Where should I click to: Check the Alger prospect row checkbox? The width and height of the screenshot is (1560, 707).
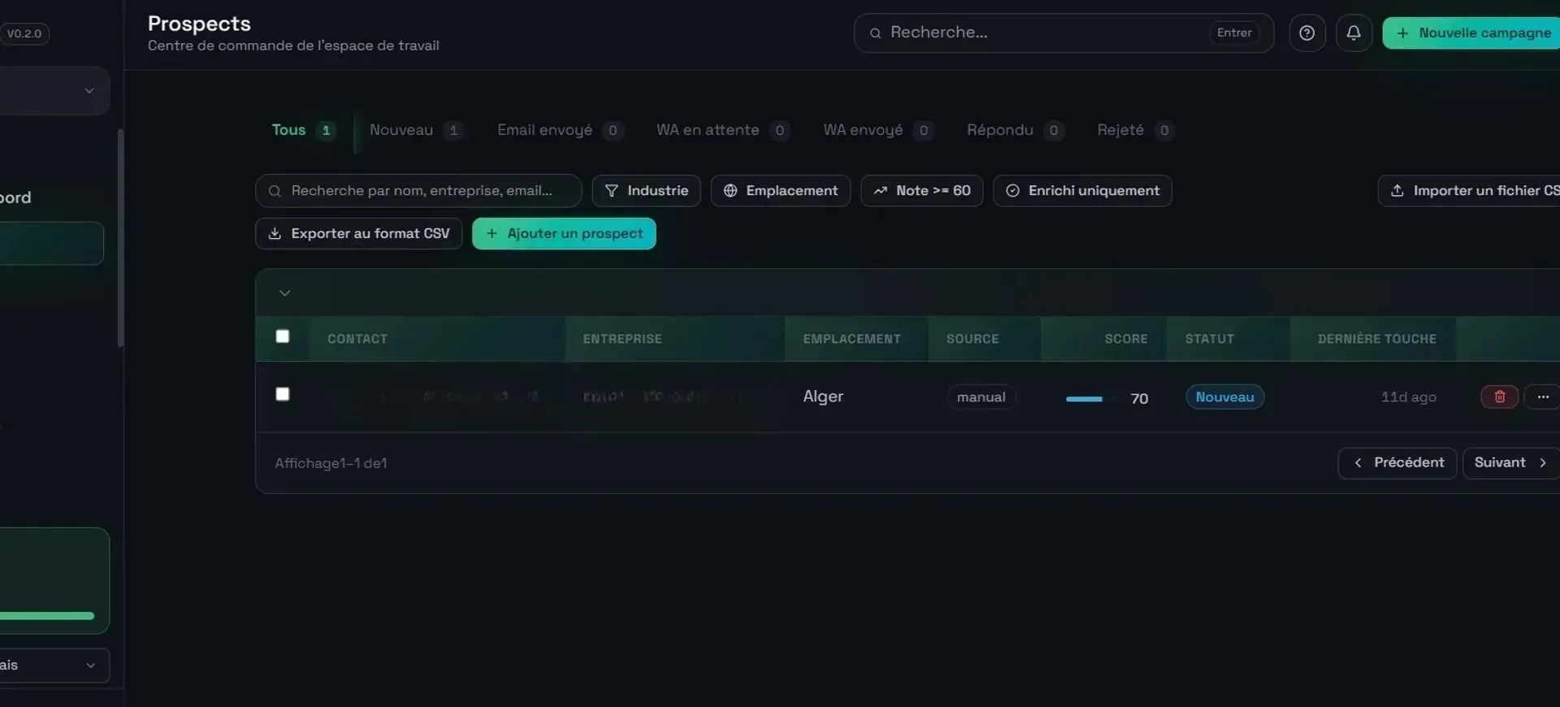tap(283, 394)
